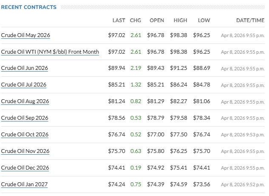
Task: Select the 2.19 change value for Jun 2026
Action: click(136, 68)
